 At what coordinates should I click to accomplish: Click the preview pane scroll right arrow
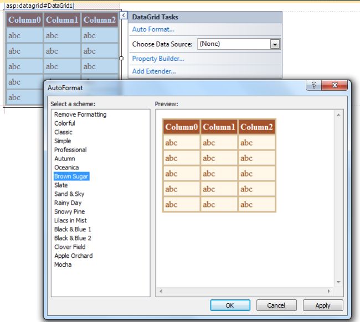pyautogui.click(x=328, y=291)
